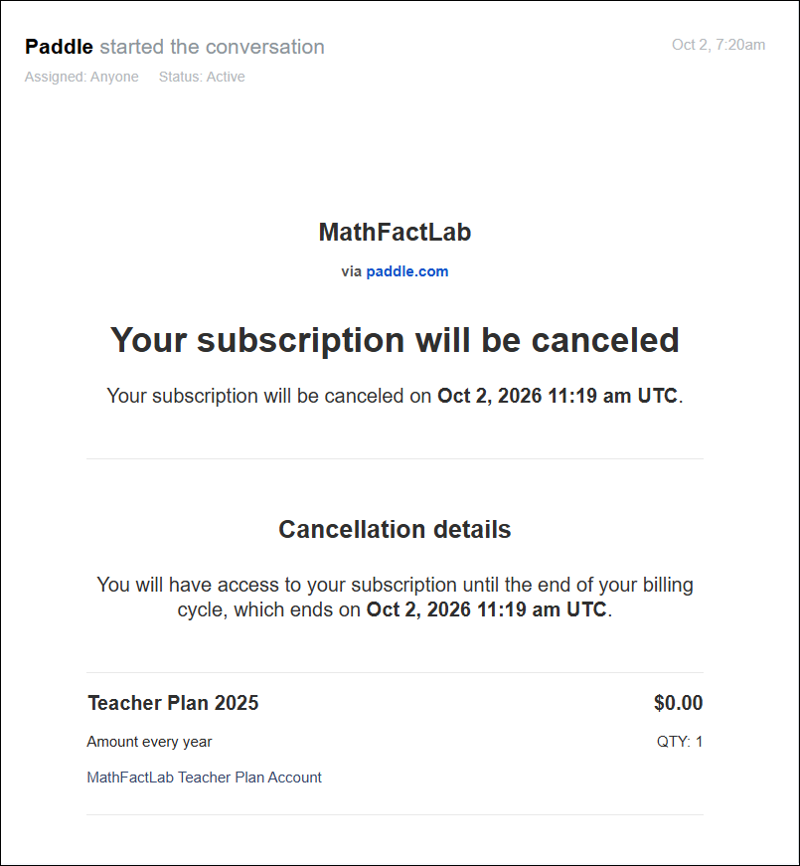Click the MathFactLab heading
This screenshot has height=866, width=800.
point(395,232)
